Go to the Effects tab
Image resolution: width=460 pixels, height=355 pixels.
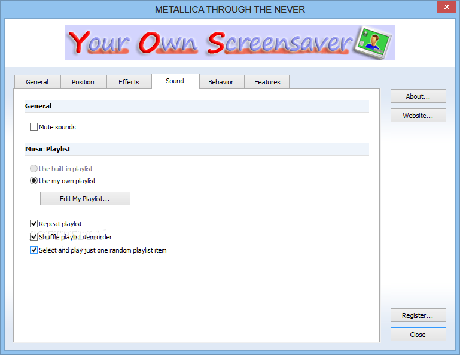tap(129, 82)
